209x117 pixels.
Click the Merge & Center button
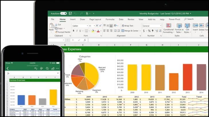point(130,31)
